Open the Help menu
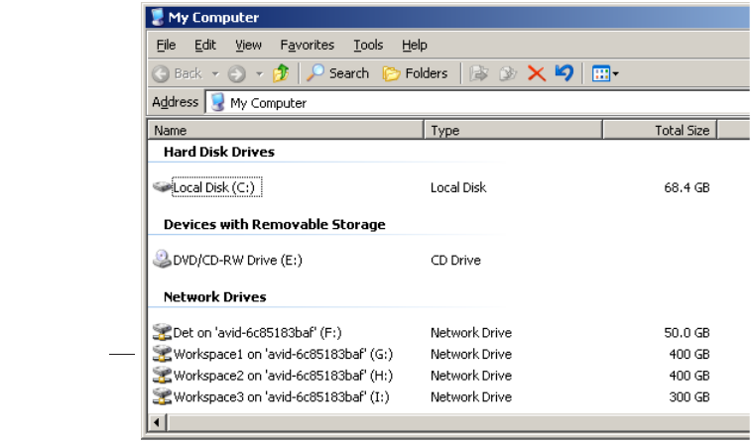 (x=415, y=45)
